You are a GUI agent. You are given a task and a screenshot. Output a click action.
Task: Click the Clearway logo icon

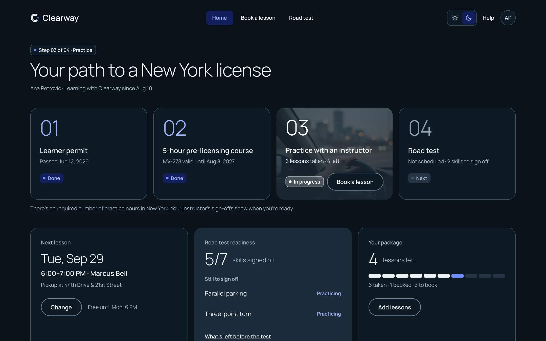(35, 18)
